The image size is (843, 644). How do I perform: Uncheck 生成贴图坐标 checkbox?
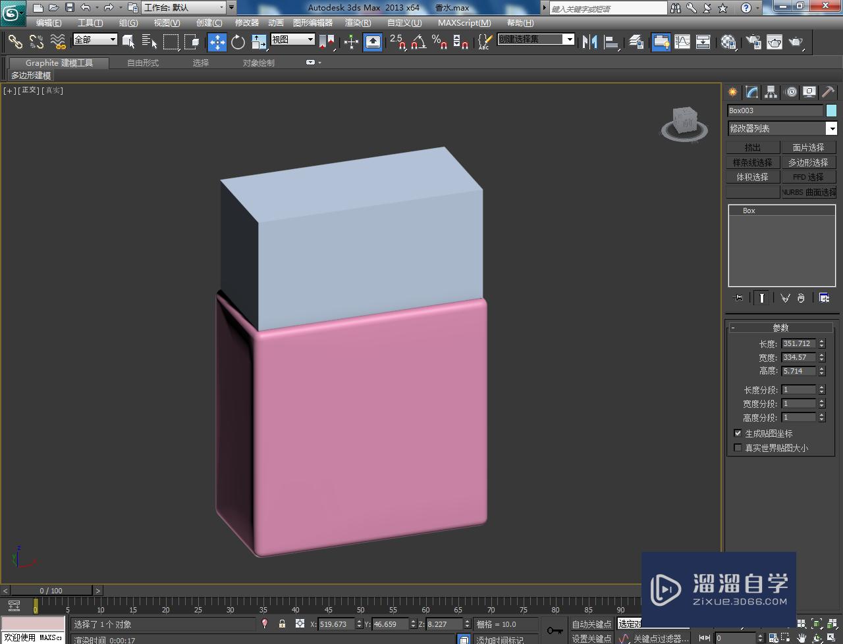pos(738,433)
